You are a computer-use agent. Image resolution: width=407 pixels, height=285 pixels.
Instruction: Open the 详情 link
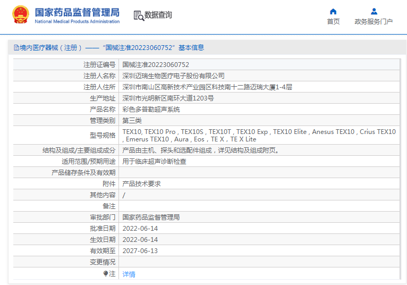129,274
